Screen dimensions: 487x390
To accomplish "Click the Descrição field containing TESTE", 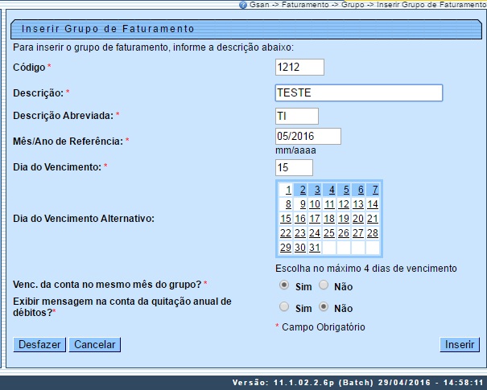I will click(x=358, y=92).
